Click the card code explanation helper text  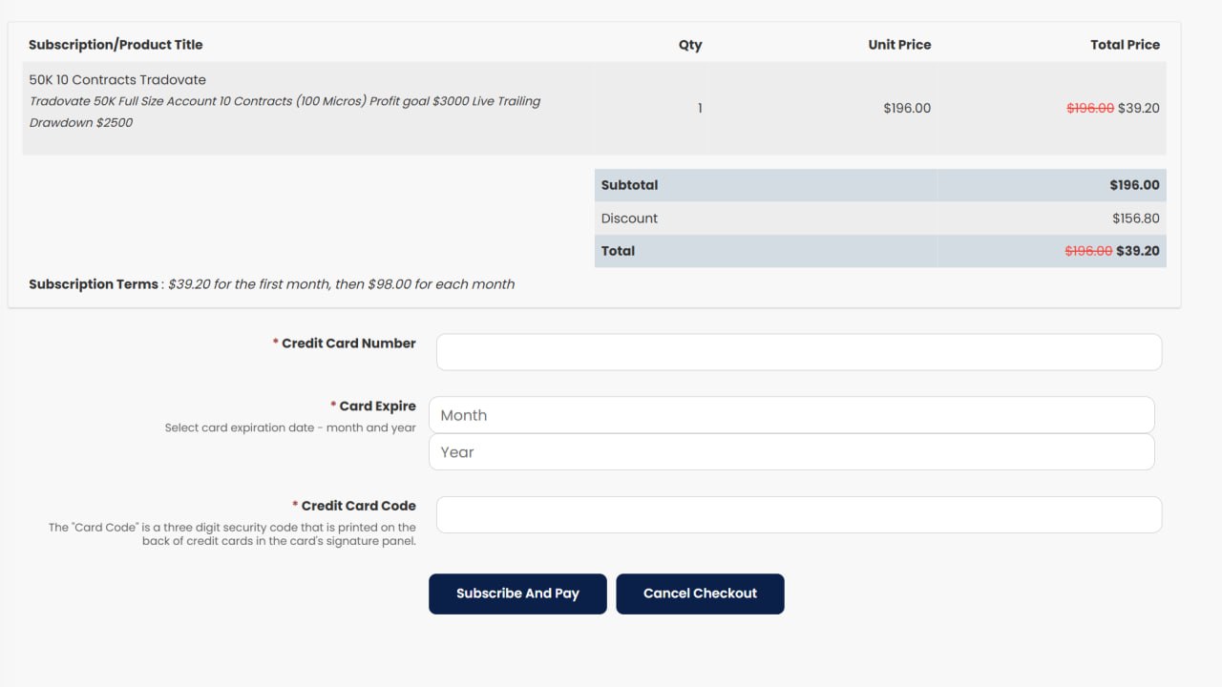click(x=232, y=533)
